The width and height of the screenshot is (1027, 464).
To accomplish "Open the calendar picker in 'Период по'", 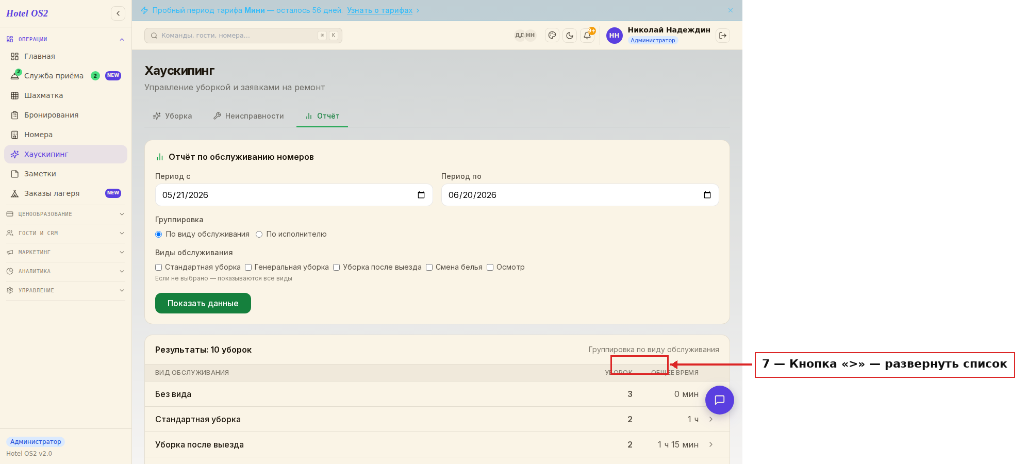I will click(x=707, y=195).
